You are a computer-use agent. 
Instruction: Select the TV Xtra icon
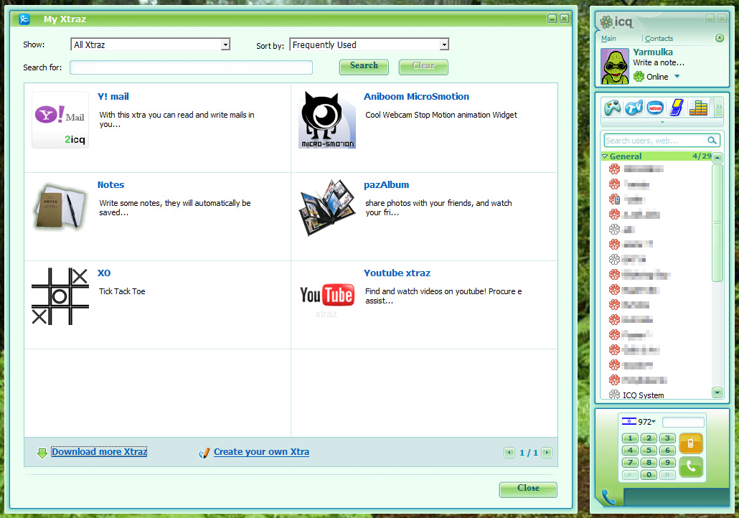[634, 107]
